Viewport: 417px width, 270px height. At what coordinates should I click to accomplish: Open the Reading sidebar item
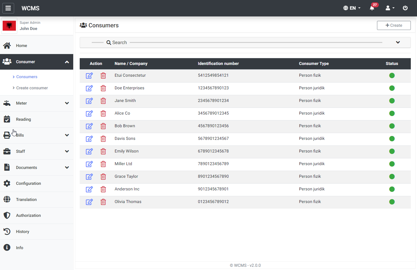[36, 119]
